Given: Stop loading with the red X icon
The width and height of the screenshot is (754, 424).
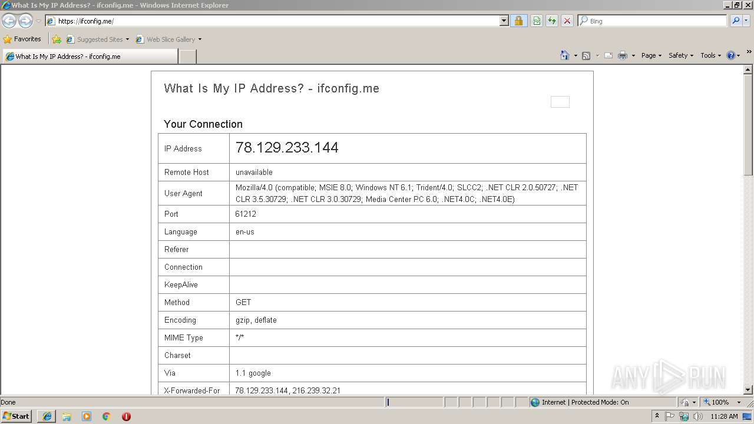Looking at the screenshot, I should [567, 21].
